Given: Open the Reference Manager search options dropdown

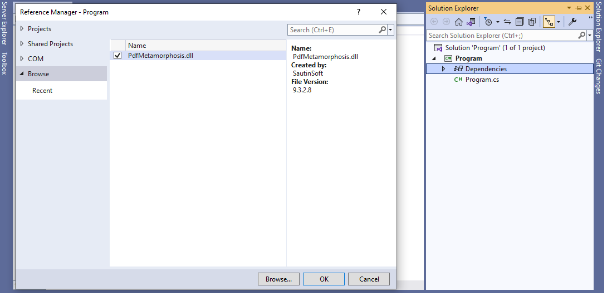Looking at the screenshot, I should click(x=390, y=30).
